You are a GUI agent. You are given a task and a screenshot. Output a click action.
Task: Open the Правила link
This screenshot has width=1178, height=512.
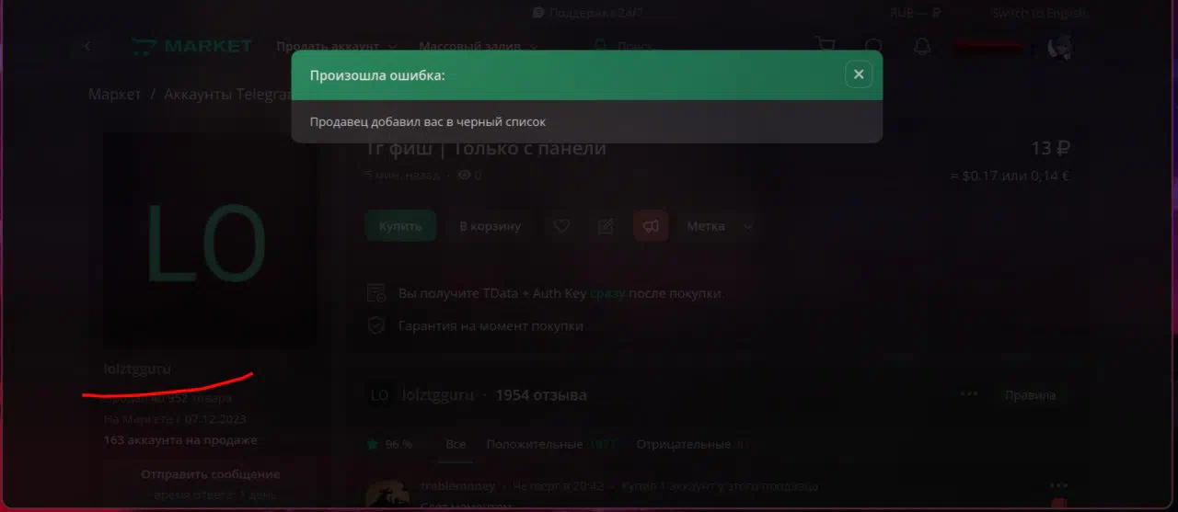1030,395
